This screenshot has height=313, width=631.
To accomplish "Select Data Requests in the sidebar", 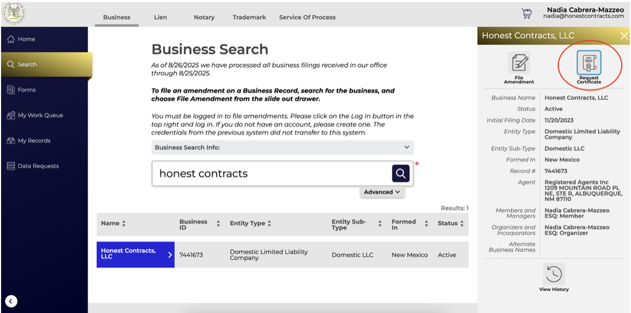I will point(38,166).
